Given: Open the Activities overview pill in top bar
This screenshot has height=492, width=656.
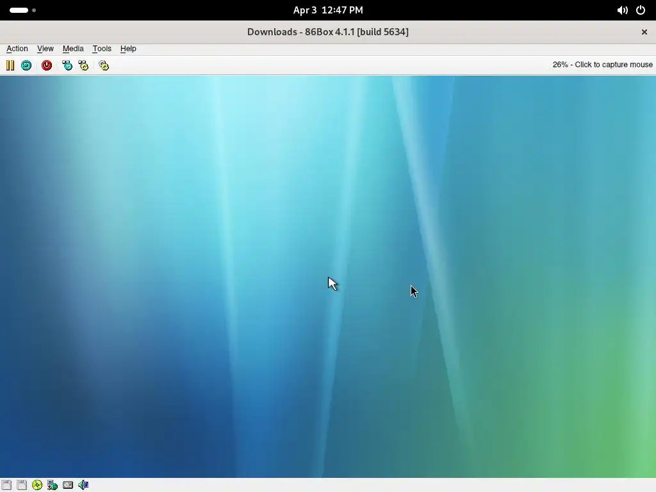Looking at the screenshot, I should (x=22, y=10).
